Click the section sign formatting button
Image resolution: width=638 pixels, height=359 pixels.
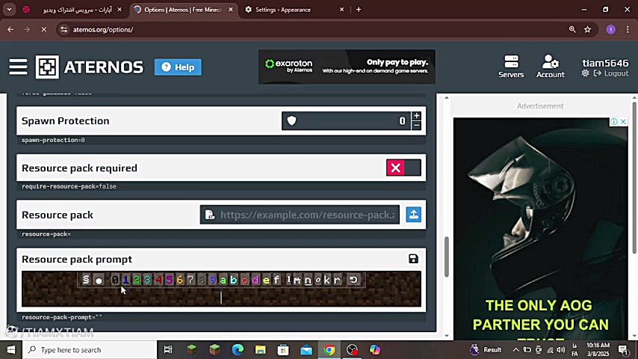(x=86, y=280)
